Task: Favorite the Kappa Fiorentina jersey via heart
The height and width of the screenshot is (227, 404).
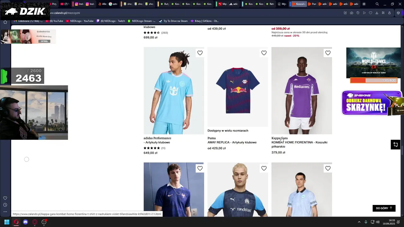Action: [328, 53]
